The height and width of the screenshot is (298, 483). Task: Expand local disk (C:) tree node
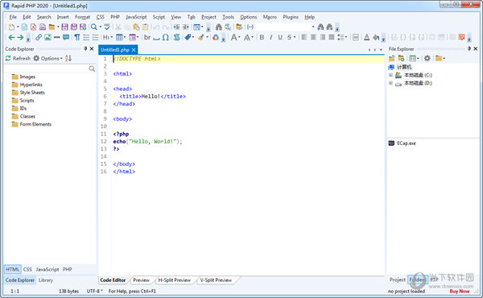(x=390, y=75)
